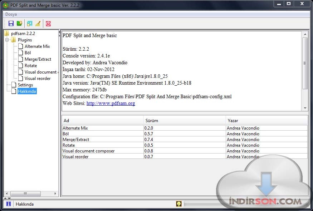The image size is (313, 211).
Task: Click the page icon next to Visual reorder
Action: 20,78
